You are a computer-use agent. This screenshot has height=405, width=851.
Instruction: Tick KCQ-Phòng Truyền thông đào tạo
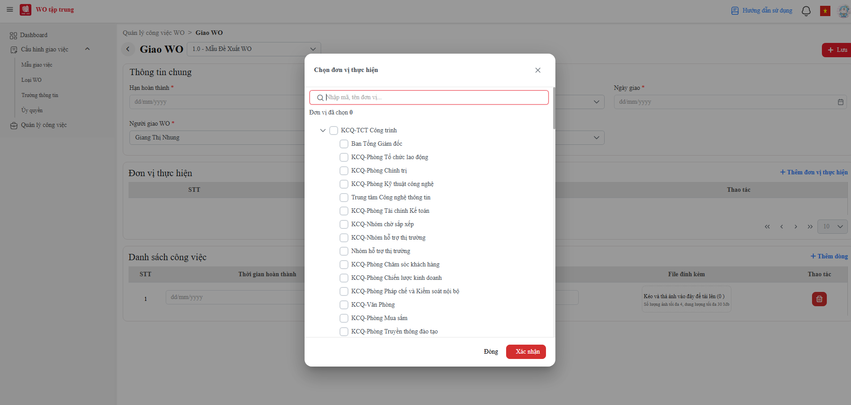[344, 332]
